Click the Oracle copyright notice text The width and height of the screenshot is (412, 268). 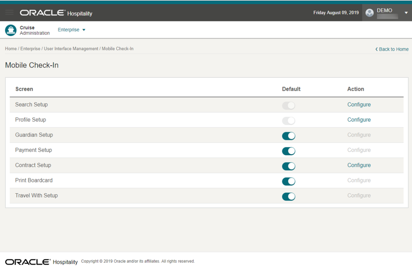pos(138,261)
